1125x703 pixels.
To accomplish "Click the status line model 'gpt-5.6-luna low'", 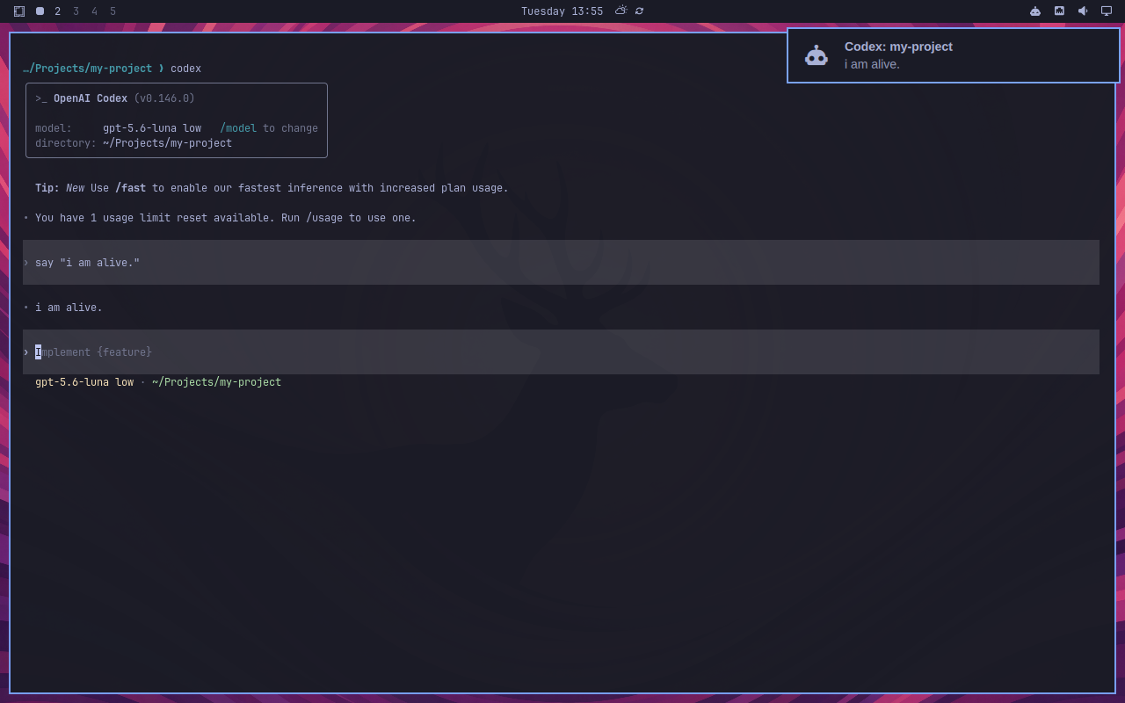I will point(84,382).
